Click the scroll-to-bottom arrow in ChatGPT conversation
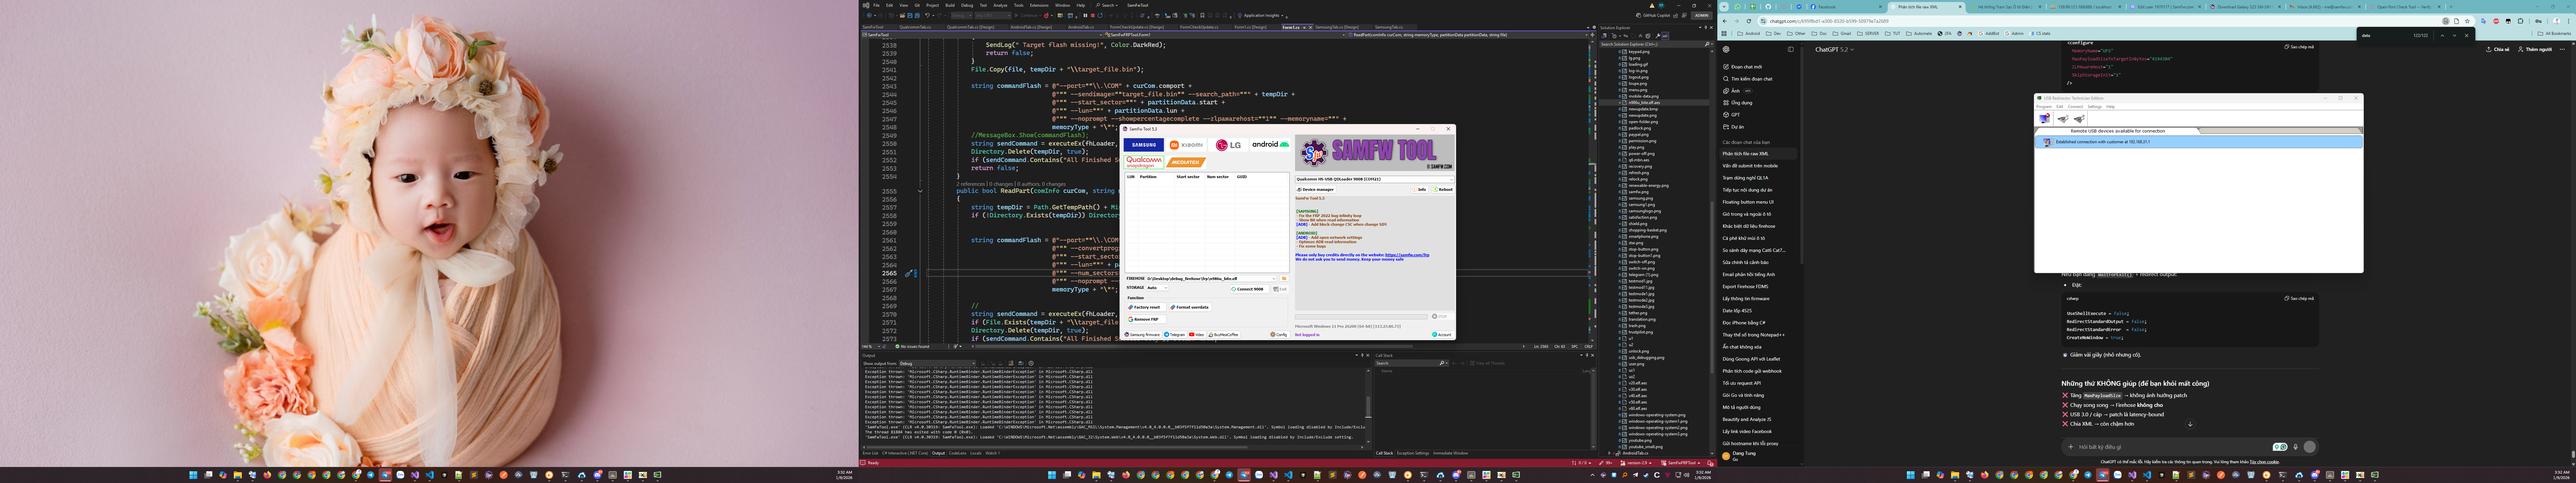The image size is (2576, 483). 2190,424
